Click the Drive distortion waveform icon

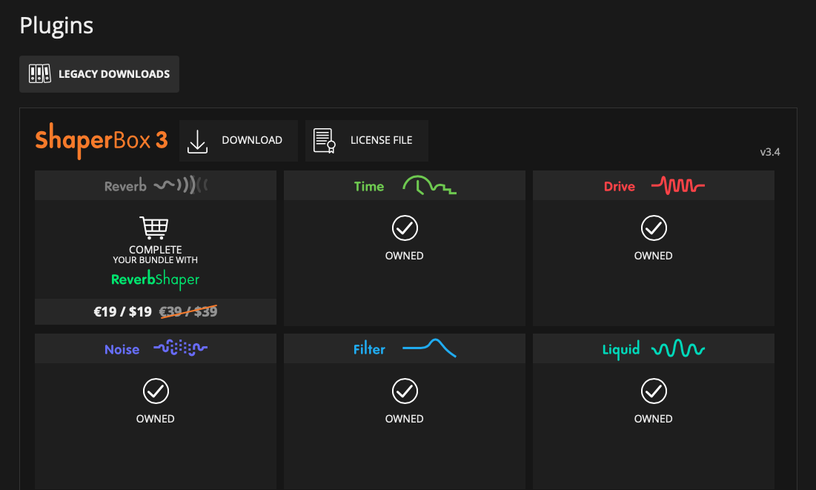(x=678, y=185)
